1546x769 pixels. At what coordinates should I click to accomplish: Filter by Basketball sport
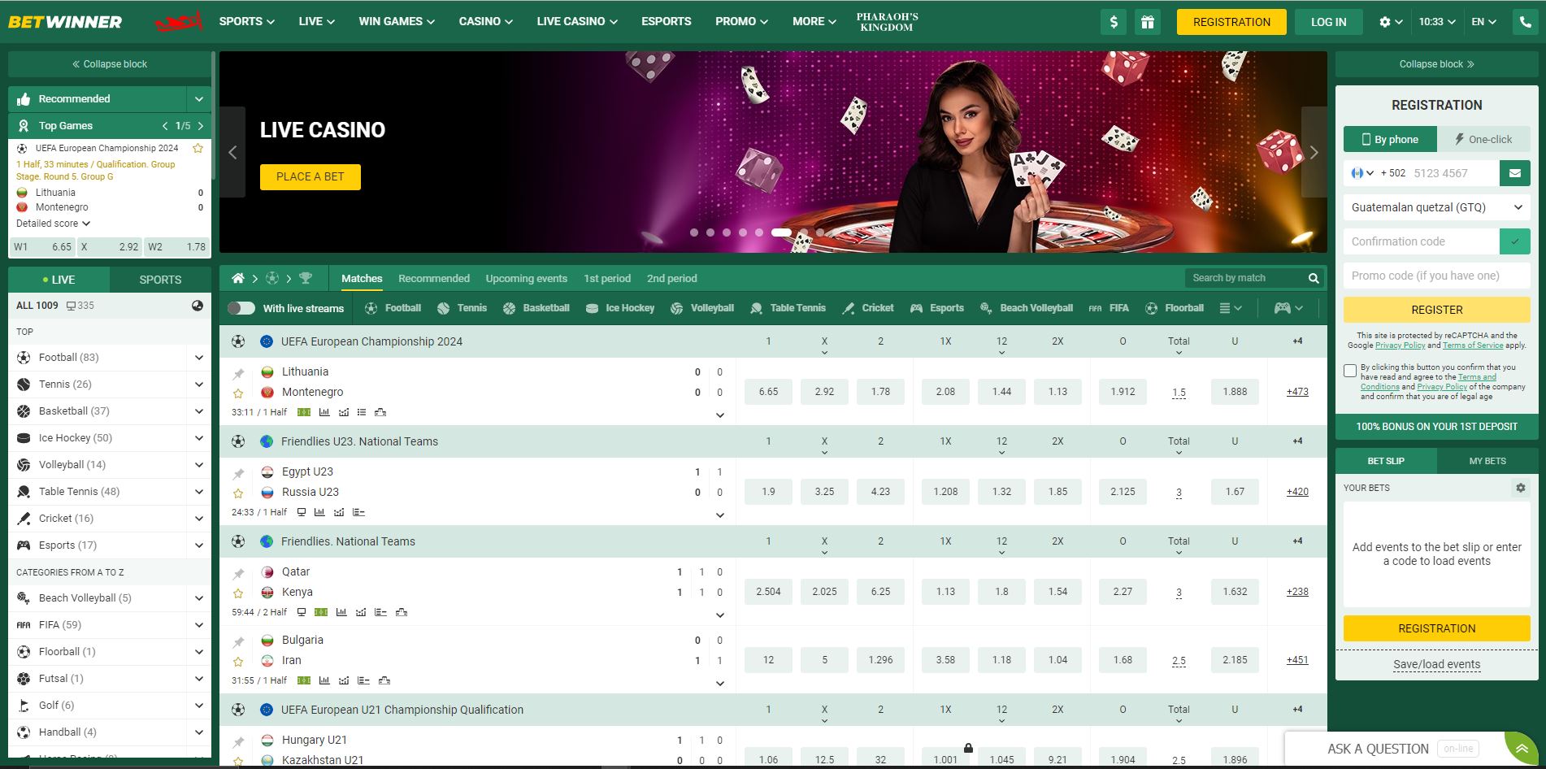click(536, 308)
